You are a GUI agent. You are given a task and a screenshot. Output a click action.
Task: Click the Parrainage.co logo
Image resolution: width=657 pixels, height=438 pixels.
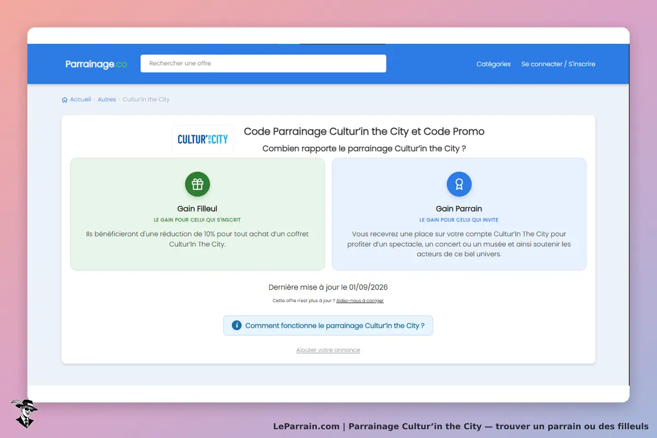click(x=96, y=64)
